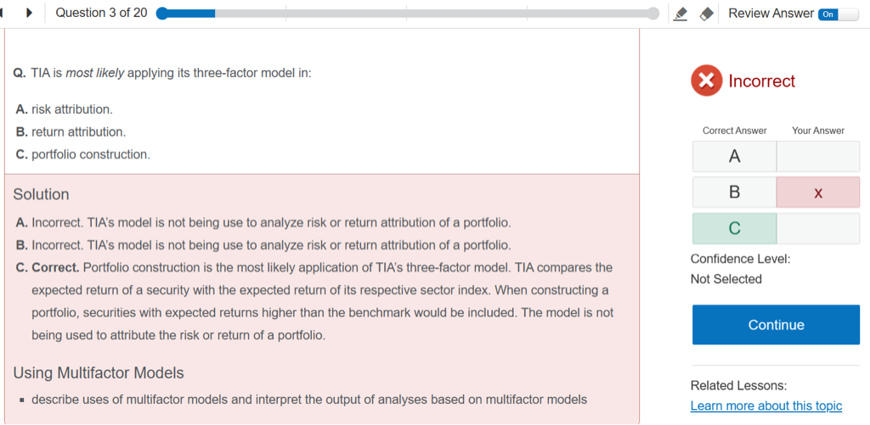The height and width of the screenshot is (425, 870).
Task: Click the red Incorrect X icon
Action: [x=706, y=81]
